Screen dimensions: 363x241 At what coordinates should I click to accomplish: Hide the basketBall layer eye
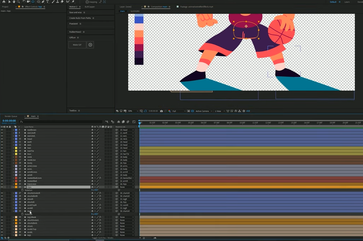2,181
